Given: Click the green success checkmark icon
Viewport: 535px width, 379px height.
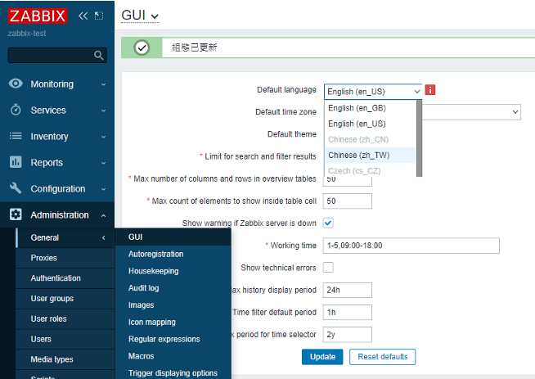Looking at the screenshot, I should (142, 47).
